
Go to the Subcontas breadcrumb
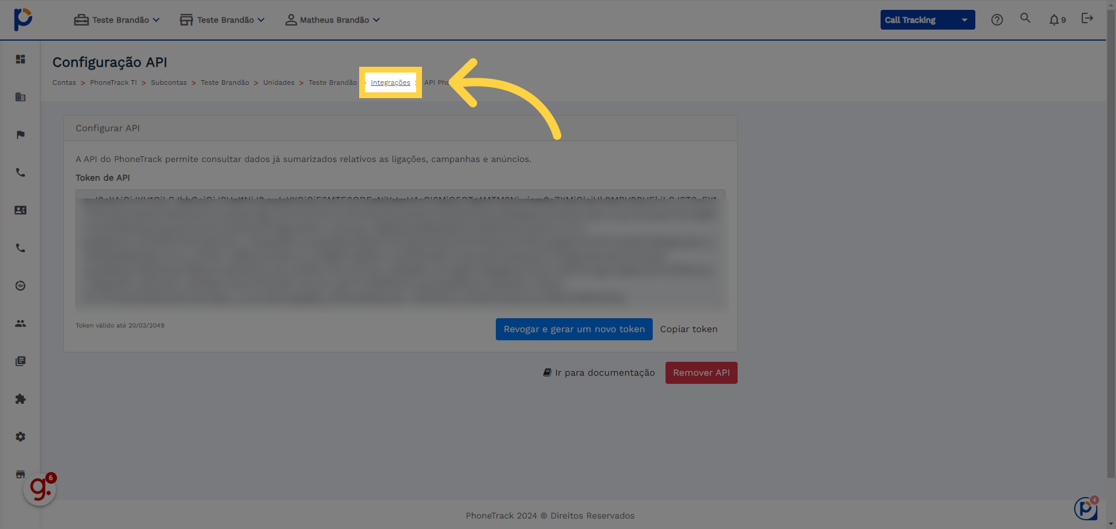(169, 82)
